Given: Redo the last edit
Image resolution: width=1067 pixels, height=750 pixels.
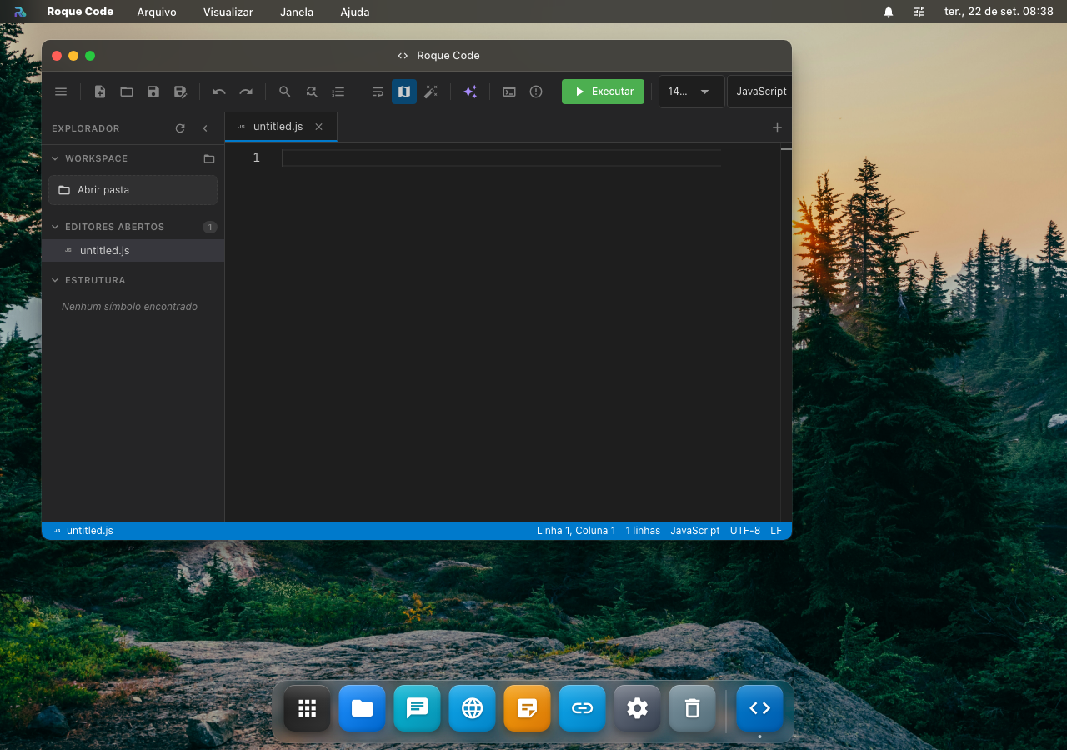Looking at the screenshot, I should click(246, 92).
